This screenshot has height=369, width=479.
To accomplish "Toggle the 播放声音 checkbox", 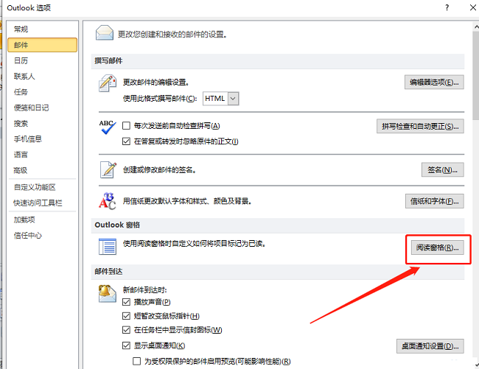I will click(126, 302).
